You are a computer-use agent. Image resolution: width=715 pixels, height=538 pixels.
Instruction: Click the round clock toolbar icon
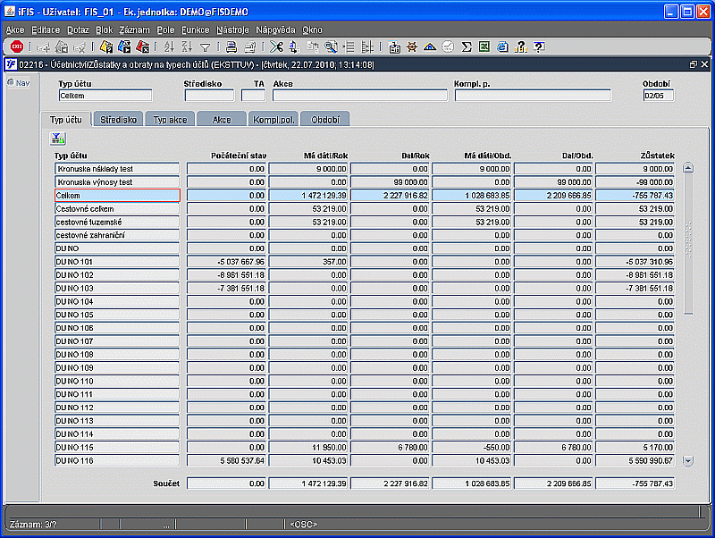pos(449,46)
